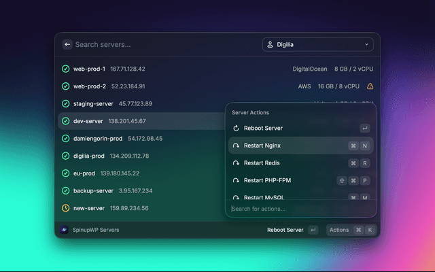Click Reboot Server in the bottom bar
Image resolution: width=435 pixels, height=272 pixels.
pos(285,230)
